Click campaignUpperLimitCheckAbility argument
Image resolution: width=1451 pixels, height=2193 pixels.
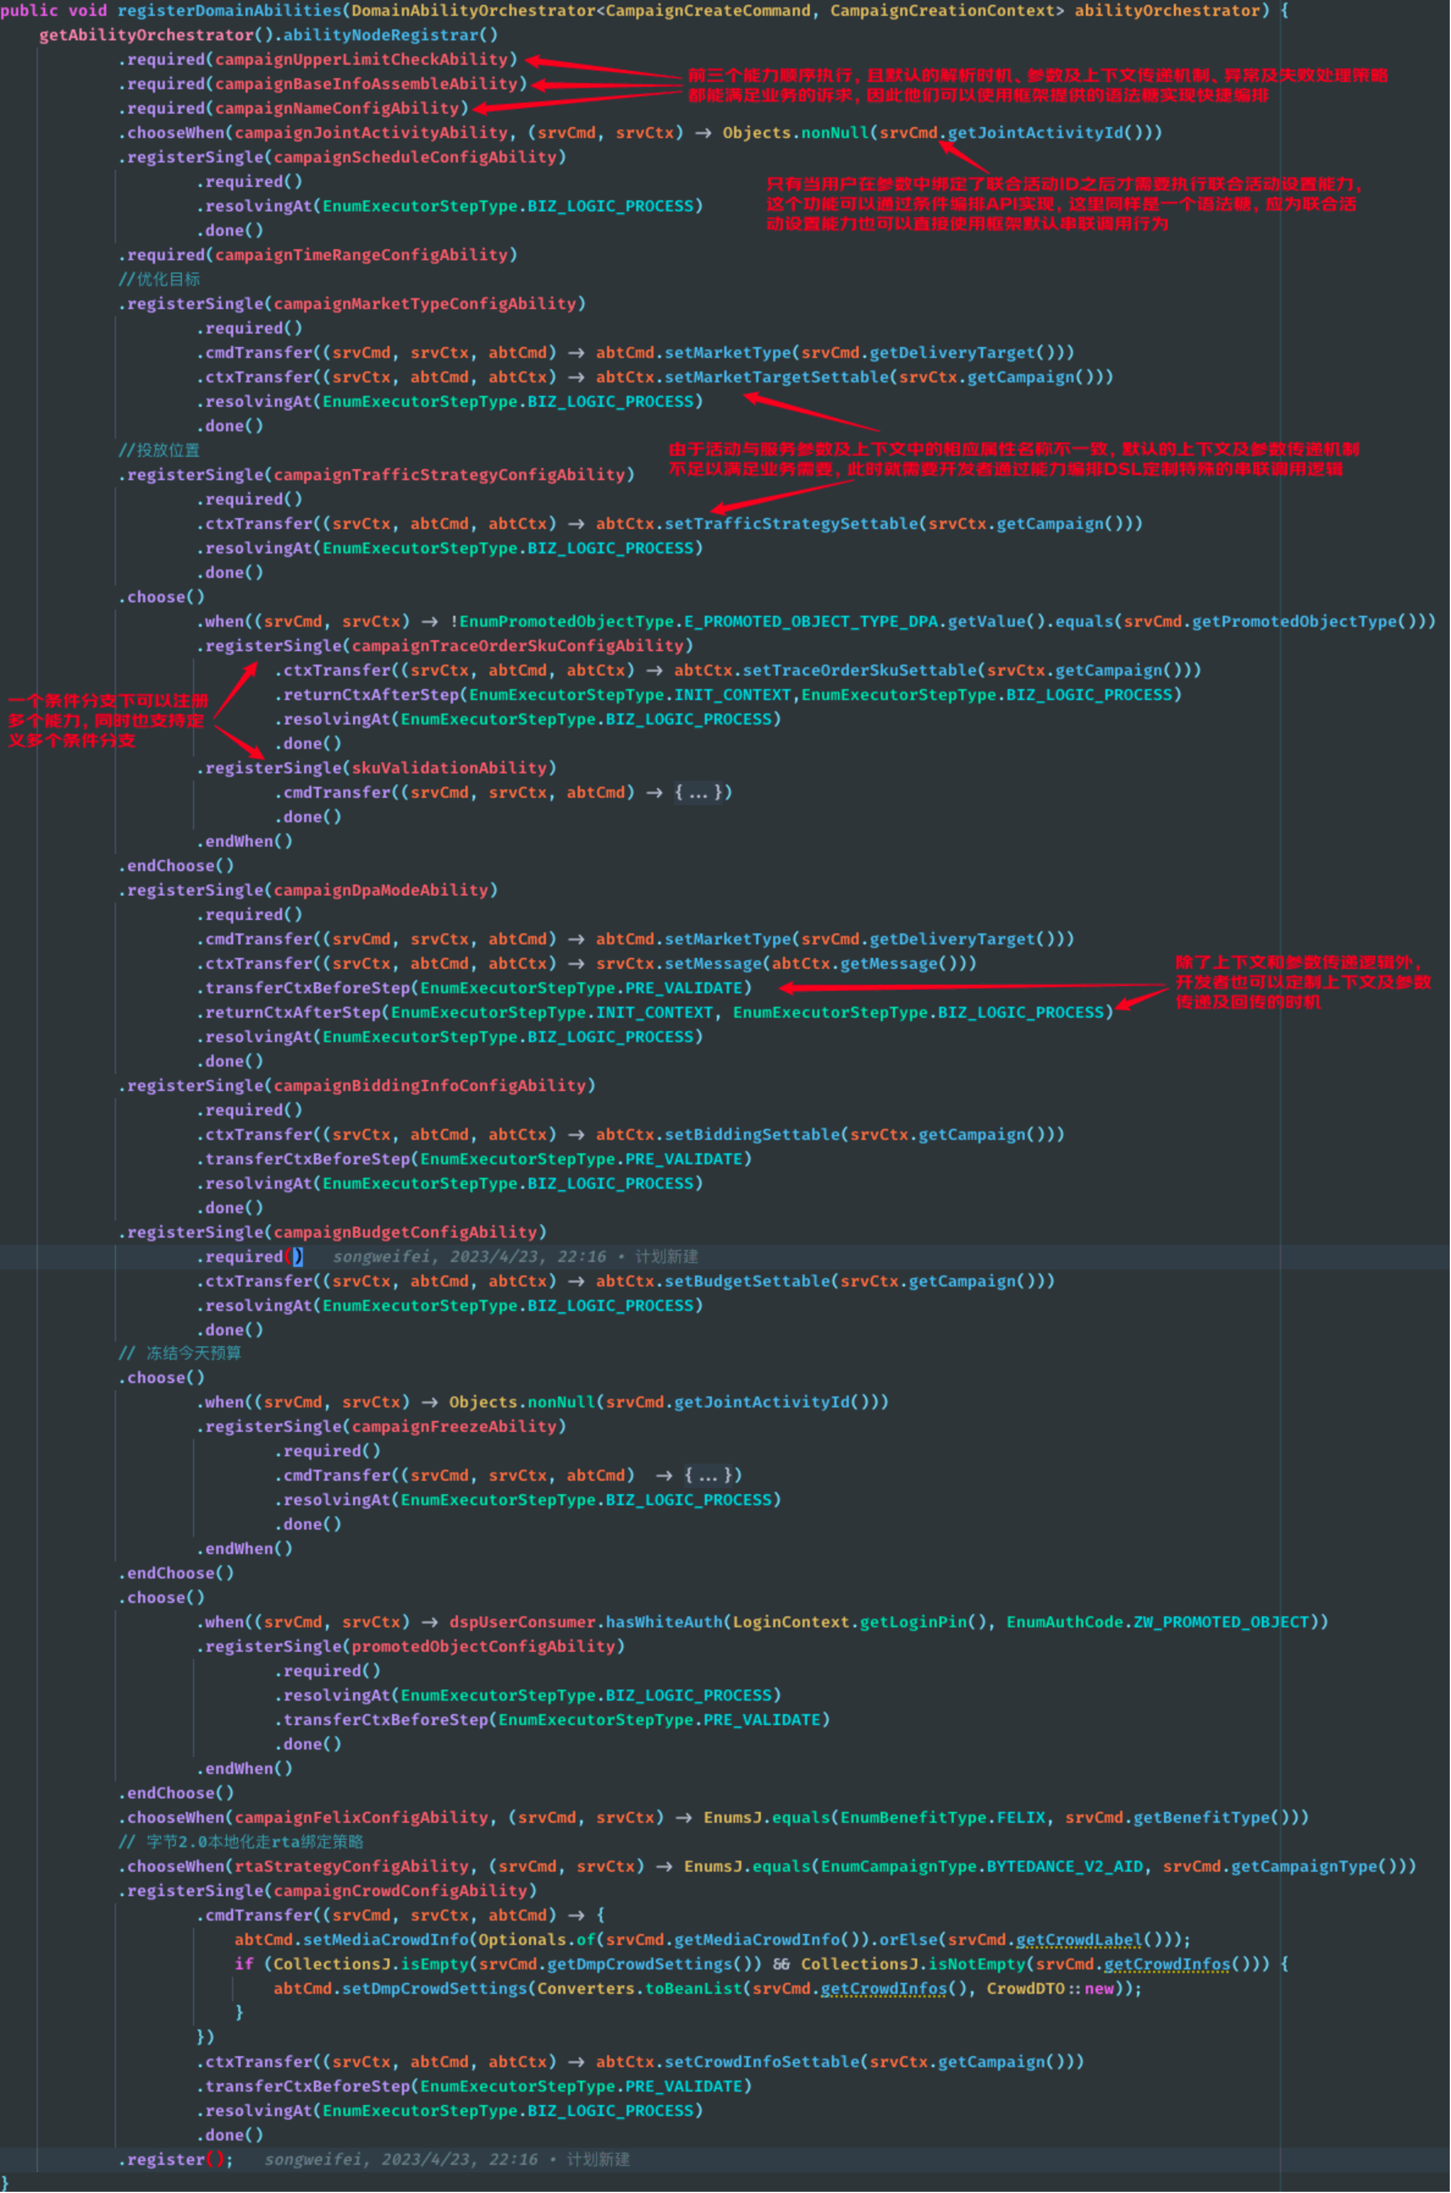point(361,60)
